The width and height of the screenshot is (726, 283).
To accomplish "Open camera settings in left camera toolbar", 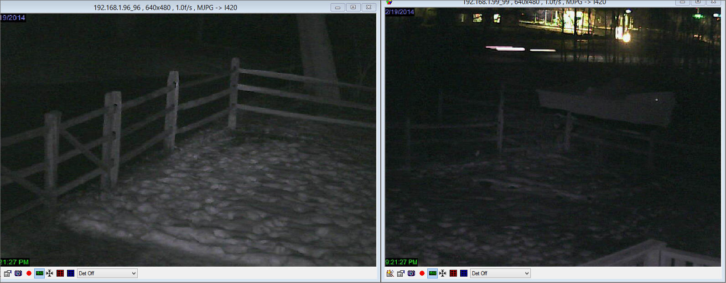I will (x=7, y=273).
